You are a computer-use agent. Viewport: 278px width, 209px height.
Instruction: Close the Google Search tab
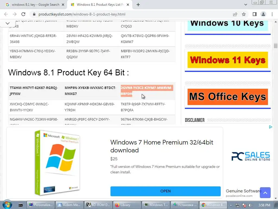click(x=63, y=5)
